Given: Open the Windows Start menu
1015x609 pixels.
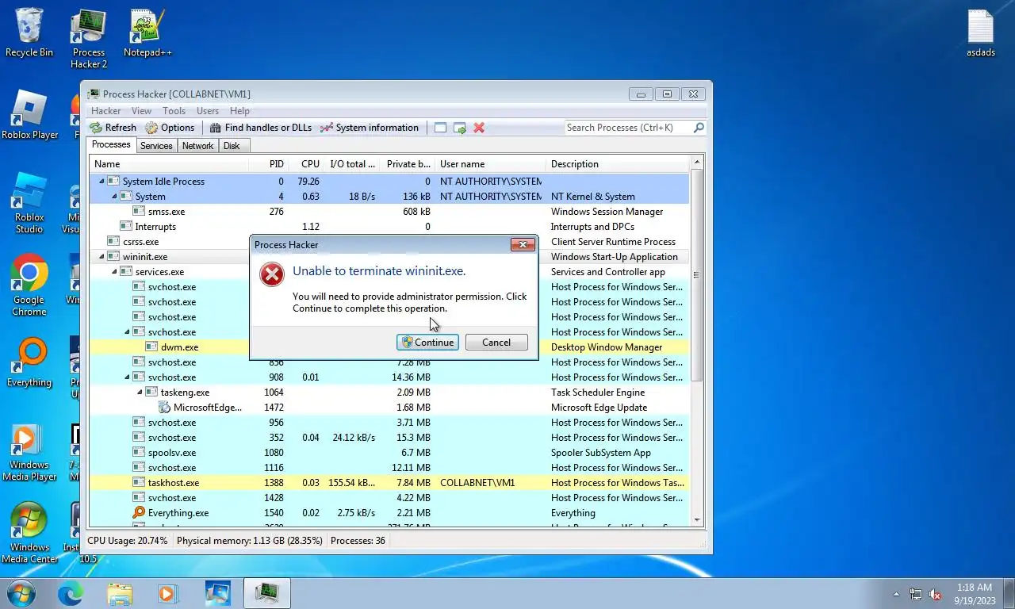Looking at the screenshot, I should [x=20, y=592].
